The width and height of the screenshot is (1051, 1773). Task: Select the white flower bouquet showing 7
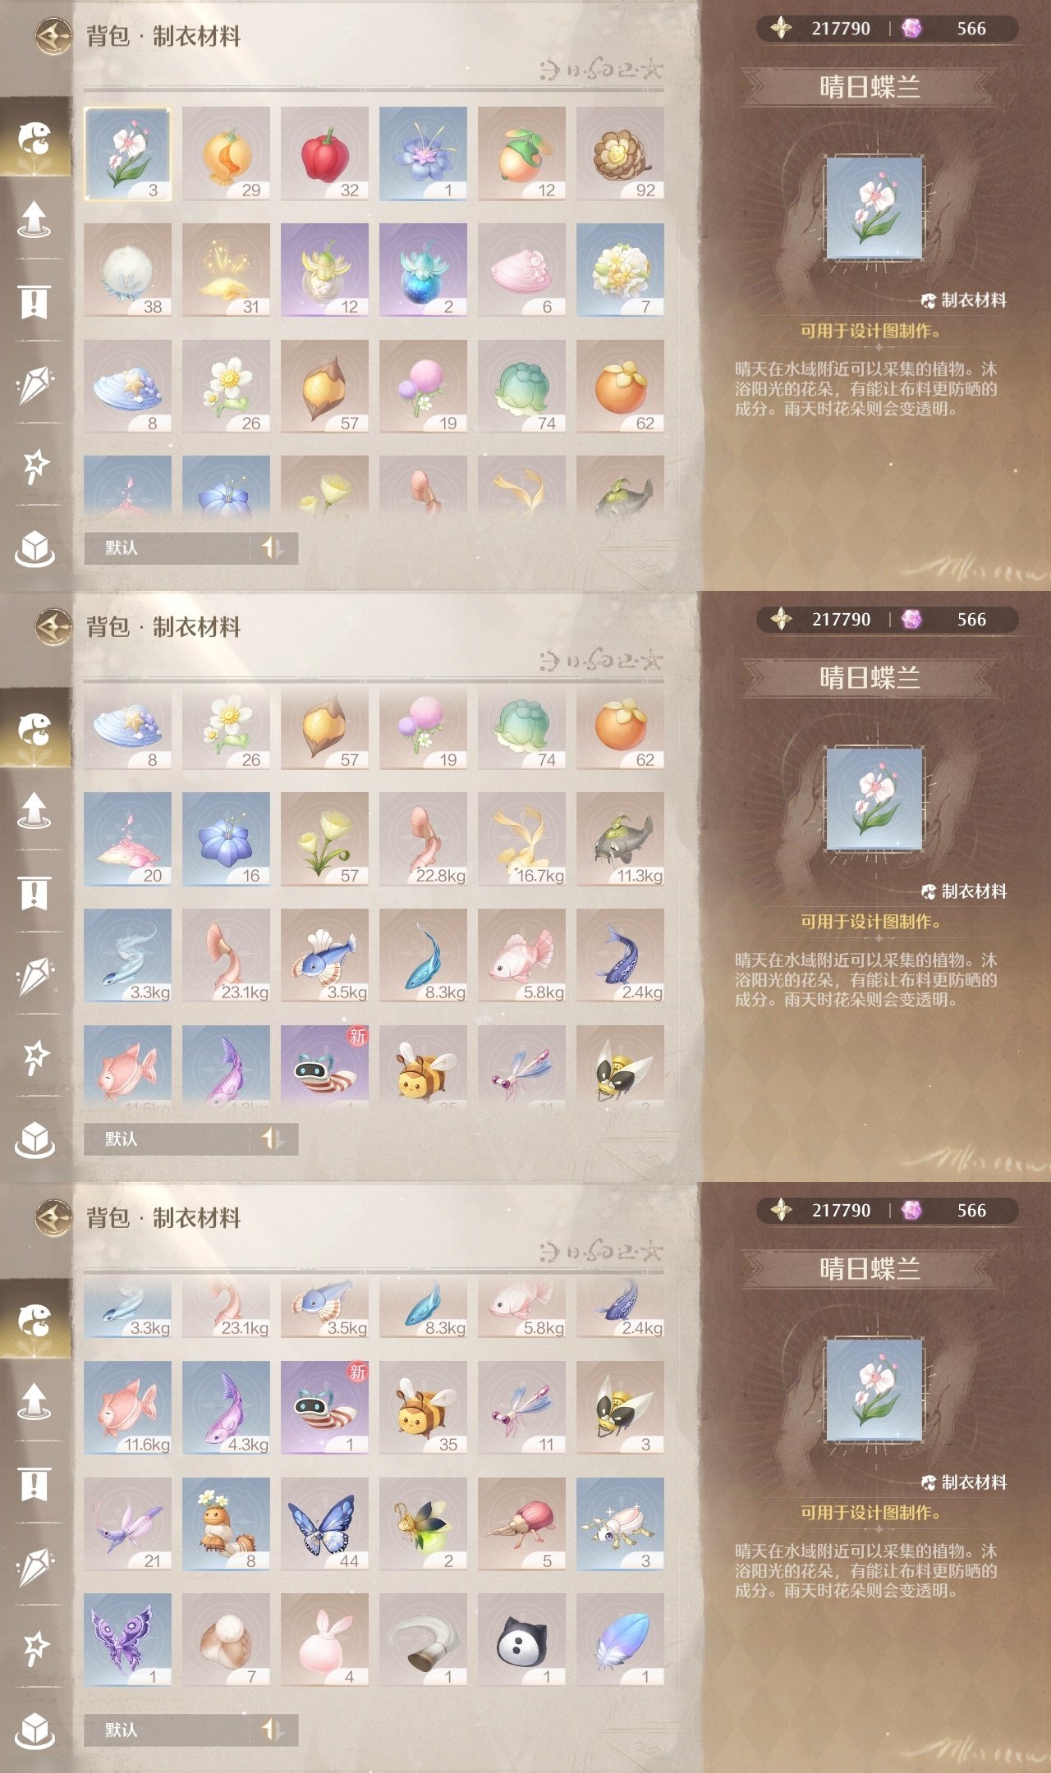point(620,270)
